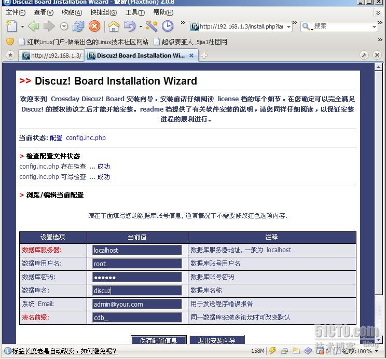Screen dimensions: 386x359
Task: Open the address bar dropdown arrow
Action: [x=288, y=26]
